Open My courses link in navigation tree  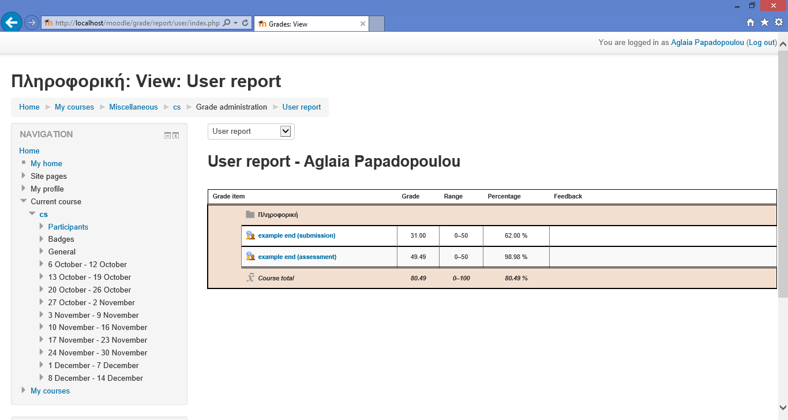tap(50, 391)
